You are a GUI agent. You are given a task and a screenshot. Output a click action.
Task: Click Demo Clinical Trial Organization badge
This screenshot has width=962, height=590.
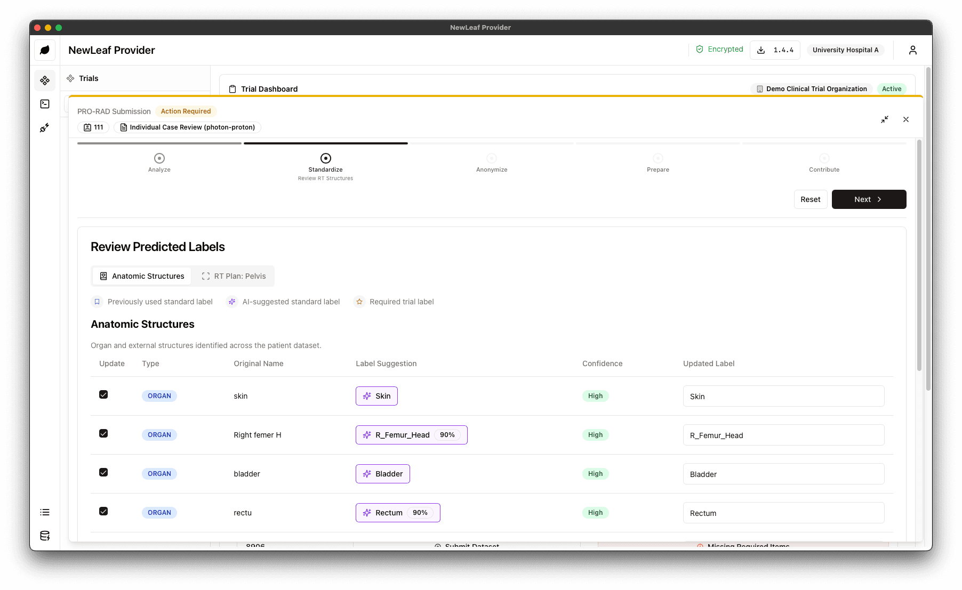tap(812, 89)
